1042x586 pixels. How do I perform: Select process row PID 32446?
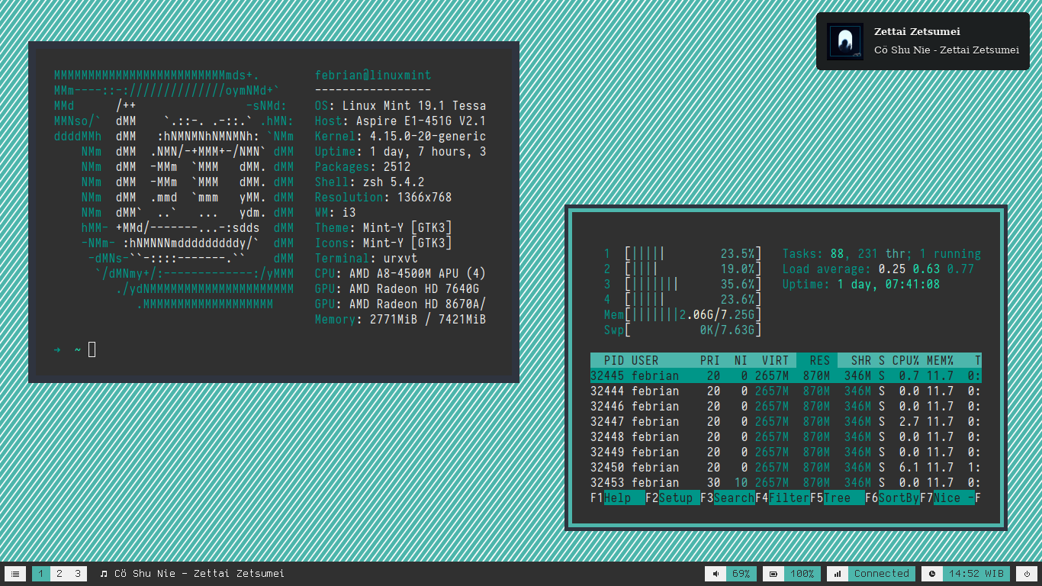[x=786, y=406]
